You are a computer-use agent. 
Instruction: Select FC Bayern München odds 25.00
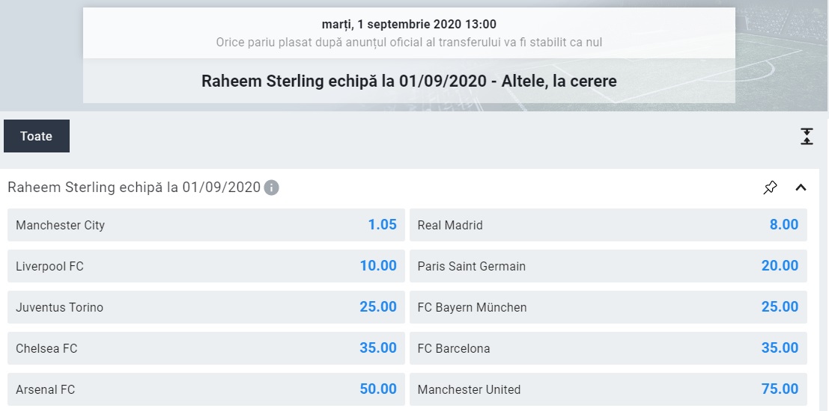(x=608, y=307)
